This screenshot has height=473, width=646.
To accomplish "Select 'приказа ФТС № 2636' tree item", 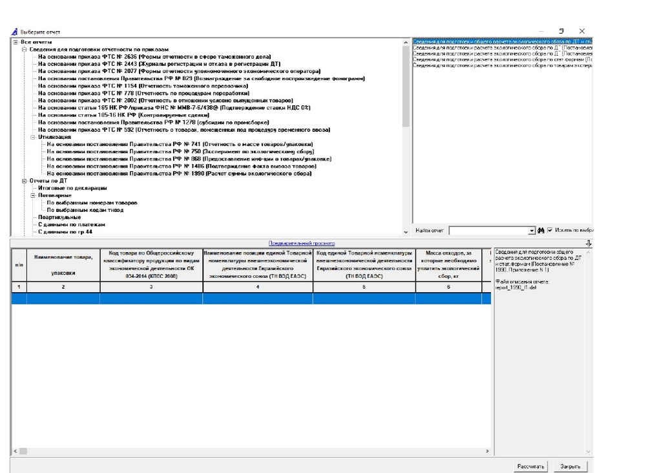I will point(154,57).
